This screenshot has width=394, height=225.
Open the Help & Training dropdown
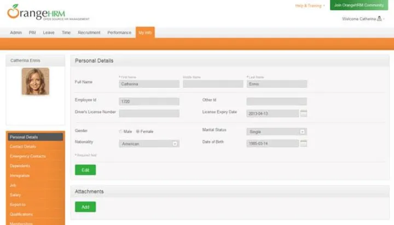click(x=310, y=5)
